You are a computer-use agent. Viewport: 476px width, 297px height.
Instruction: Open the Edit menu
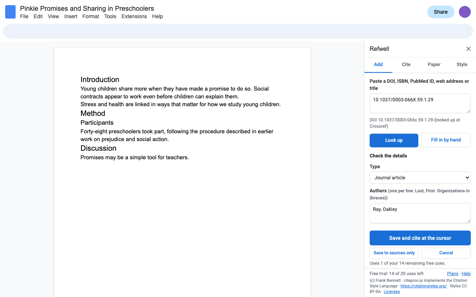click(38, 16)
